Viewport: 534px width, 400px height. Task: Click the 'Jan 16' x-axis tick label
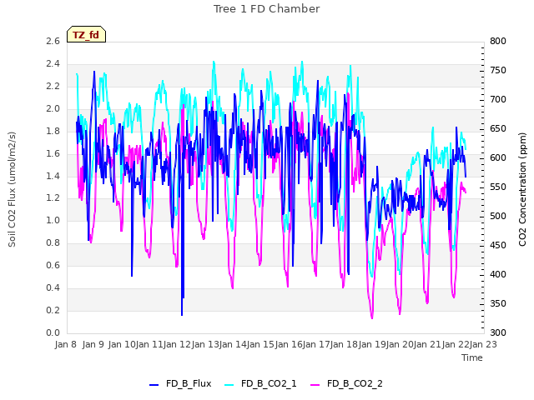point(288,344)
